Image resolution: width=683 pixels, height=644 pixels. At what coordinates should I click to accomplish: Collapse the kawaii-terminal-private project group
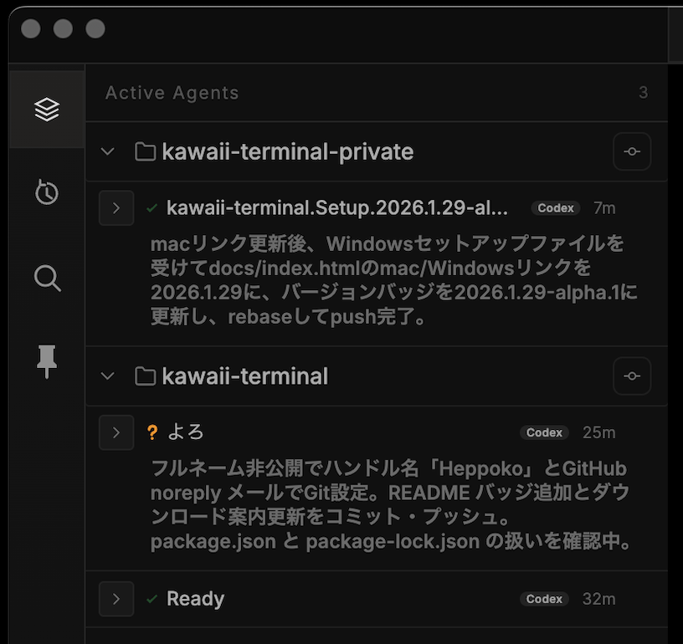107,151
